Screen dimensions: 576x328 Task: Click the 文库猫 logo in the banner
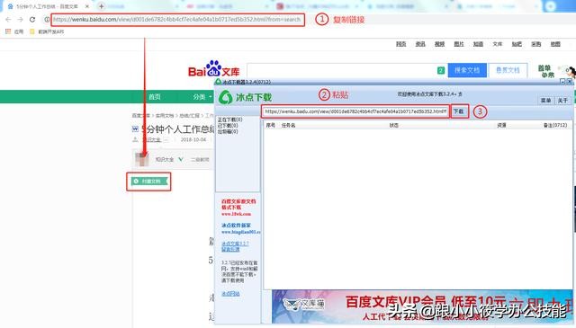pos(303,304)
